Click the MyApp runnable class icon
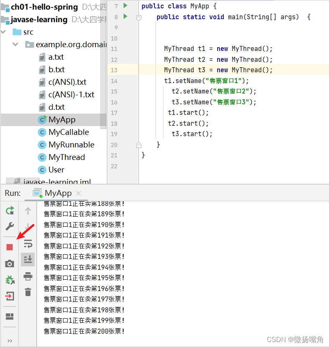This screenshot has width=329, height=347. pyautogui.click(x=42, y=119)
